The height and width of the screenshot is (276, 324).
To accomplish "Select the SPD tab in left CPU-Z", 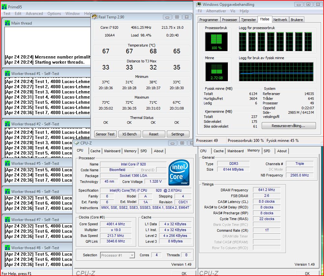I will (x=144, y=151).
